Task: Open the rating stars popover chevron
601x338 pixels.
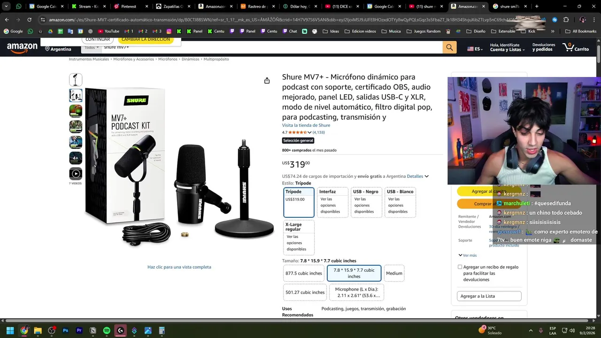Action: 309,132
